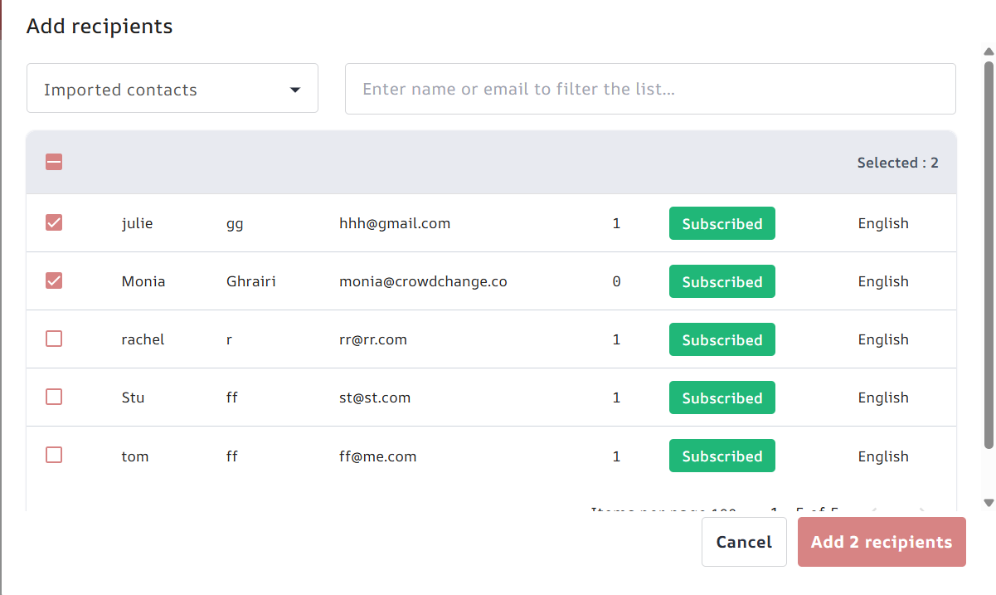The width and height of the screenshot is (996, 595).
Task: Click the Subscribed badge in rachel's row
Action: (x=721, y=339)
